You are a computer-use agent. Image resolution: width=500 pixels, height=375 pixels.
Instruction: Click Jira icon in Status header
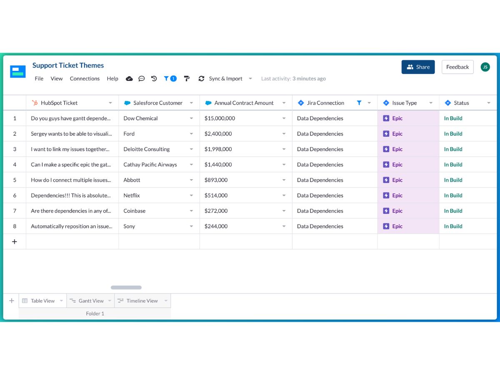448,103
